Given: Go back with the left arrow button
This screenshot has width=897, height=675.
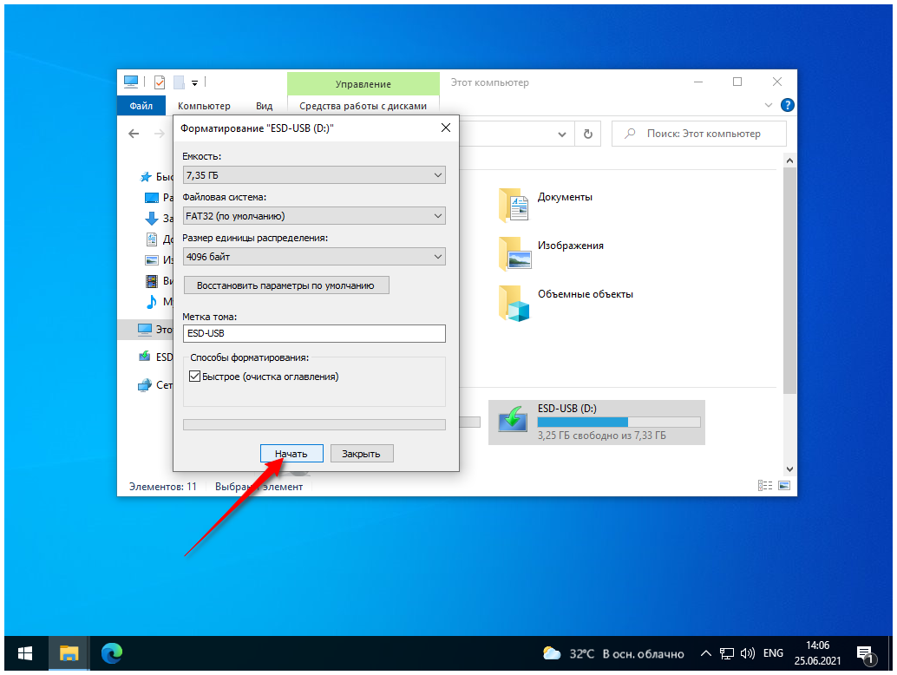Looking at the screenshot, I should (x=134, y=134).
